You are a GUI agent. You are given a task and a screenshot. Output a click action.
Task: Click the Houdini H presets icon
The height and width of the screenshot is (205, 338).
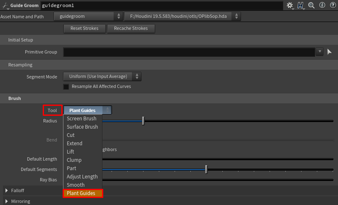coord(301,5)
